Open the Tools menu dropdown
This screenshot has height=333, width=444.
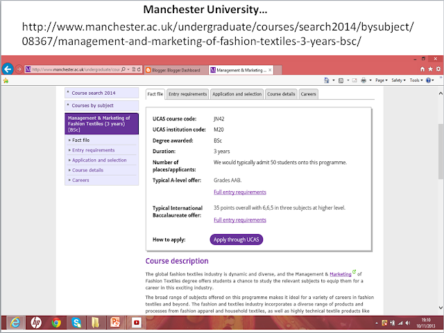(416, 80)
